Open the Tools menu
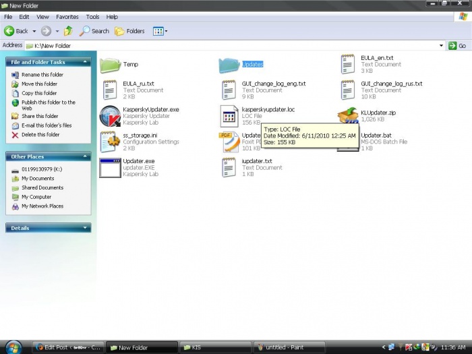Viewport: 472px width, 354px height. click(92, 17)
